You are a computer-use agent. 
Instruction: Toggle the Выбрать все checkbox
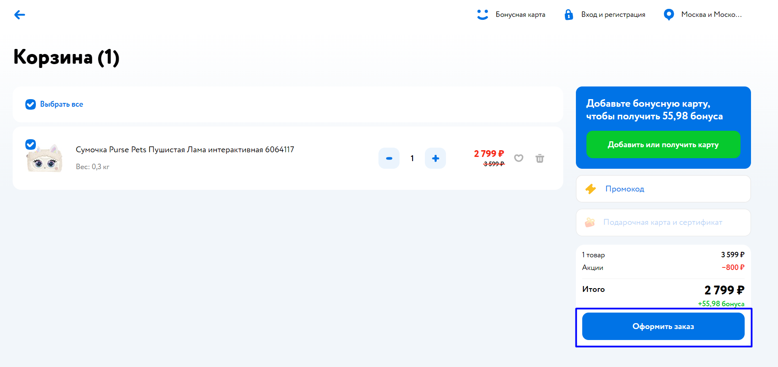point(30,104)
